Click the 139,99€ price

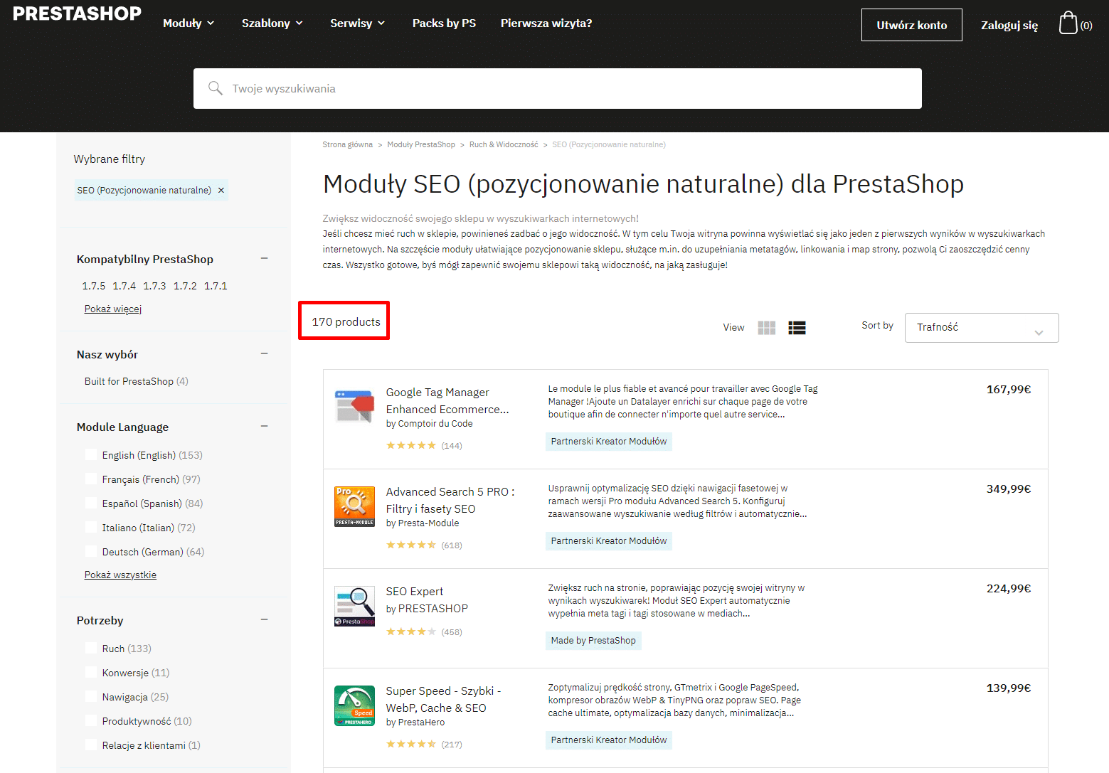click(x=1009, y=688)
